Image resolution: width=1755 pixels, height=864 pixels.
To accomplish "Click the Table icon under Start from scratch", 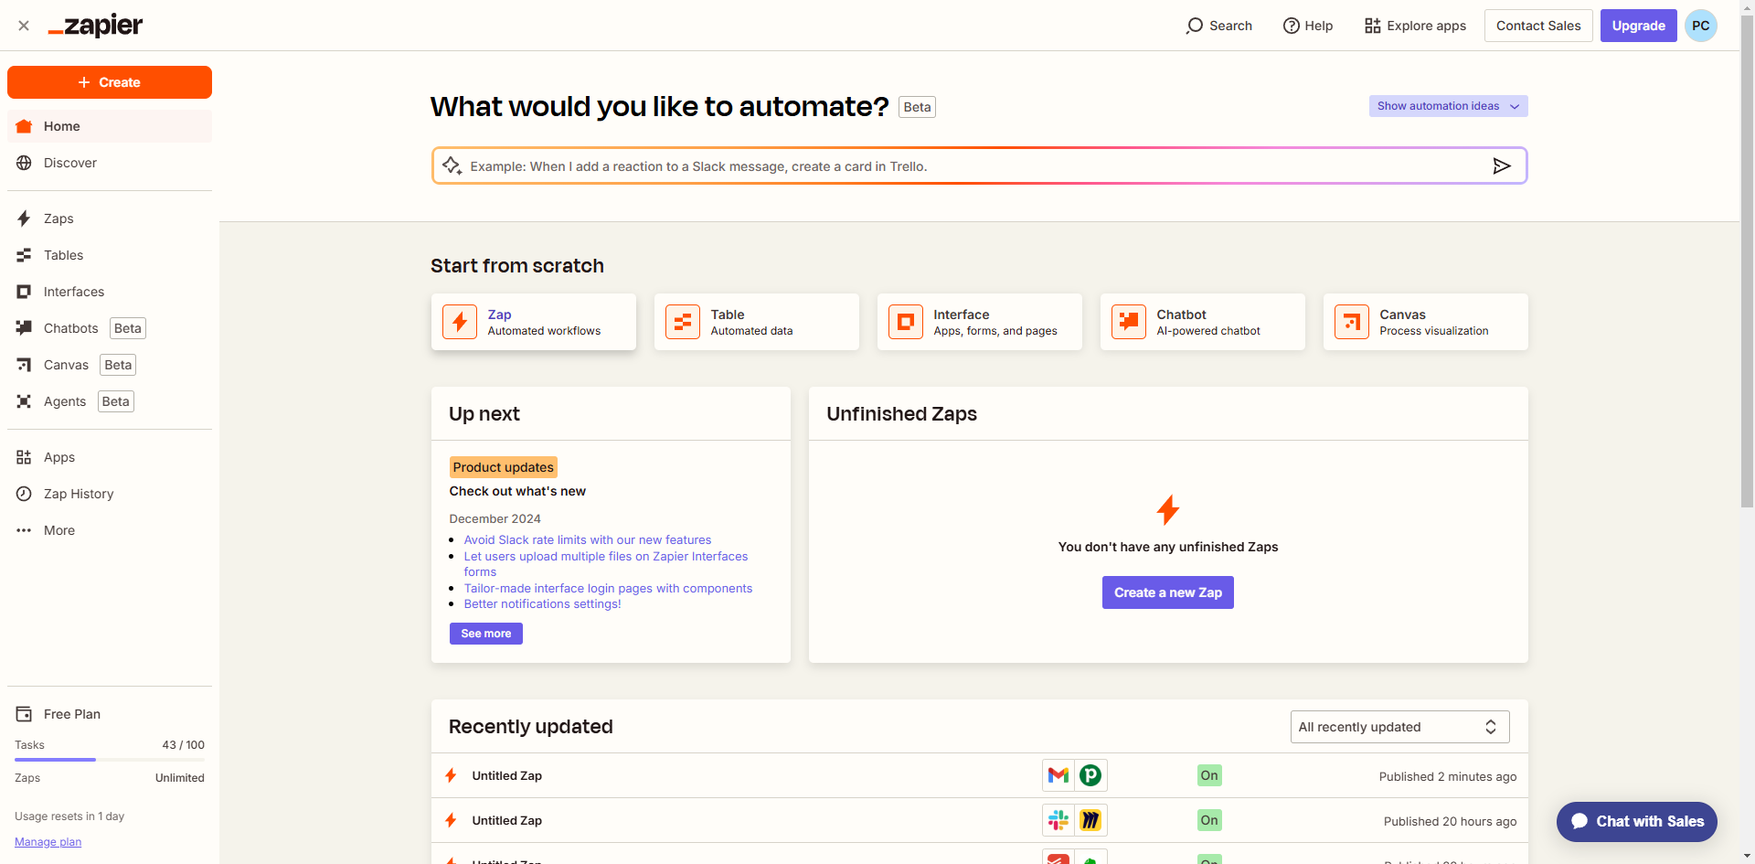I will click(683, 322).
